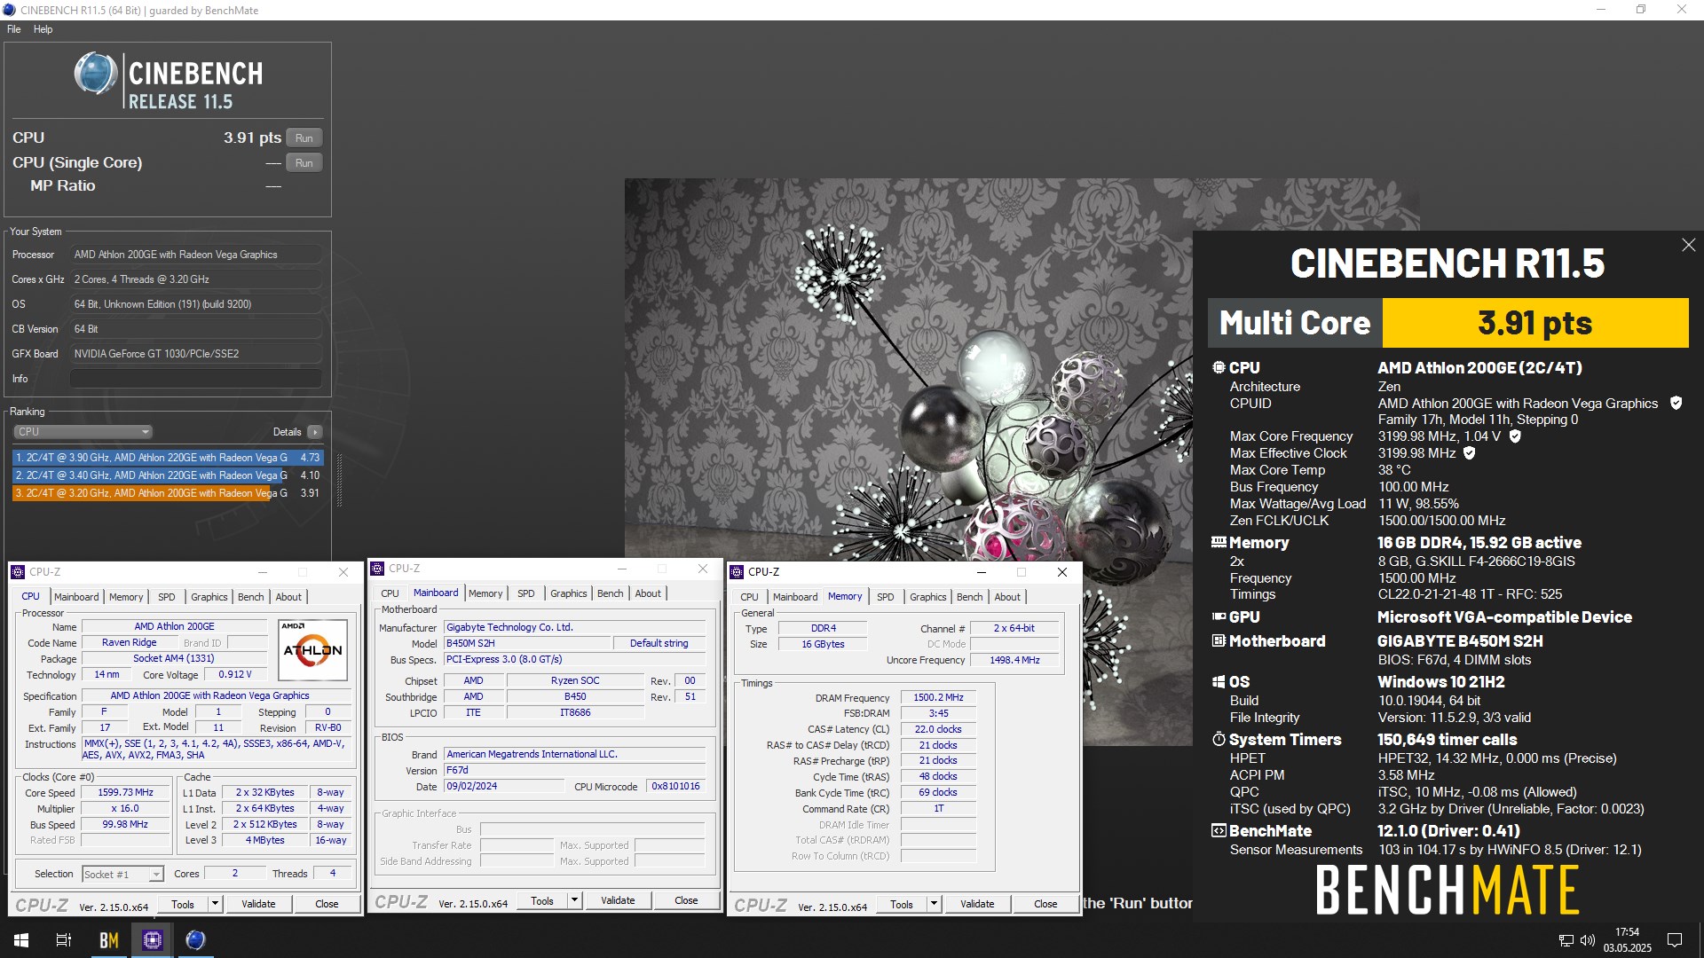
Task: Select the orange ranking entry scoring 3.91
Action: tap(168, 493)
